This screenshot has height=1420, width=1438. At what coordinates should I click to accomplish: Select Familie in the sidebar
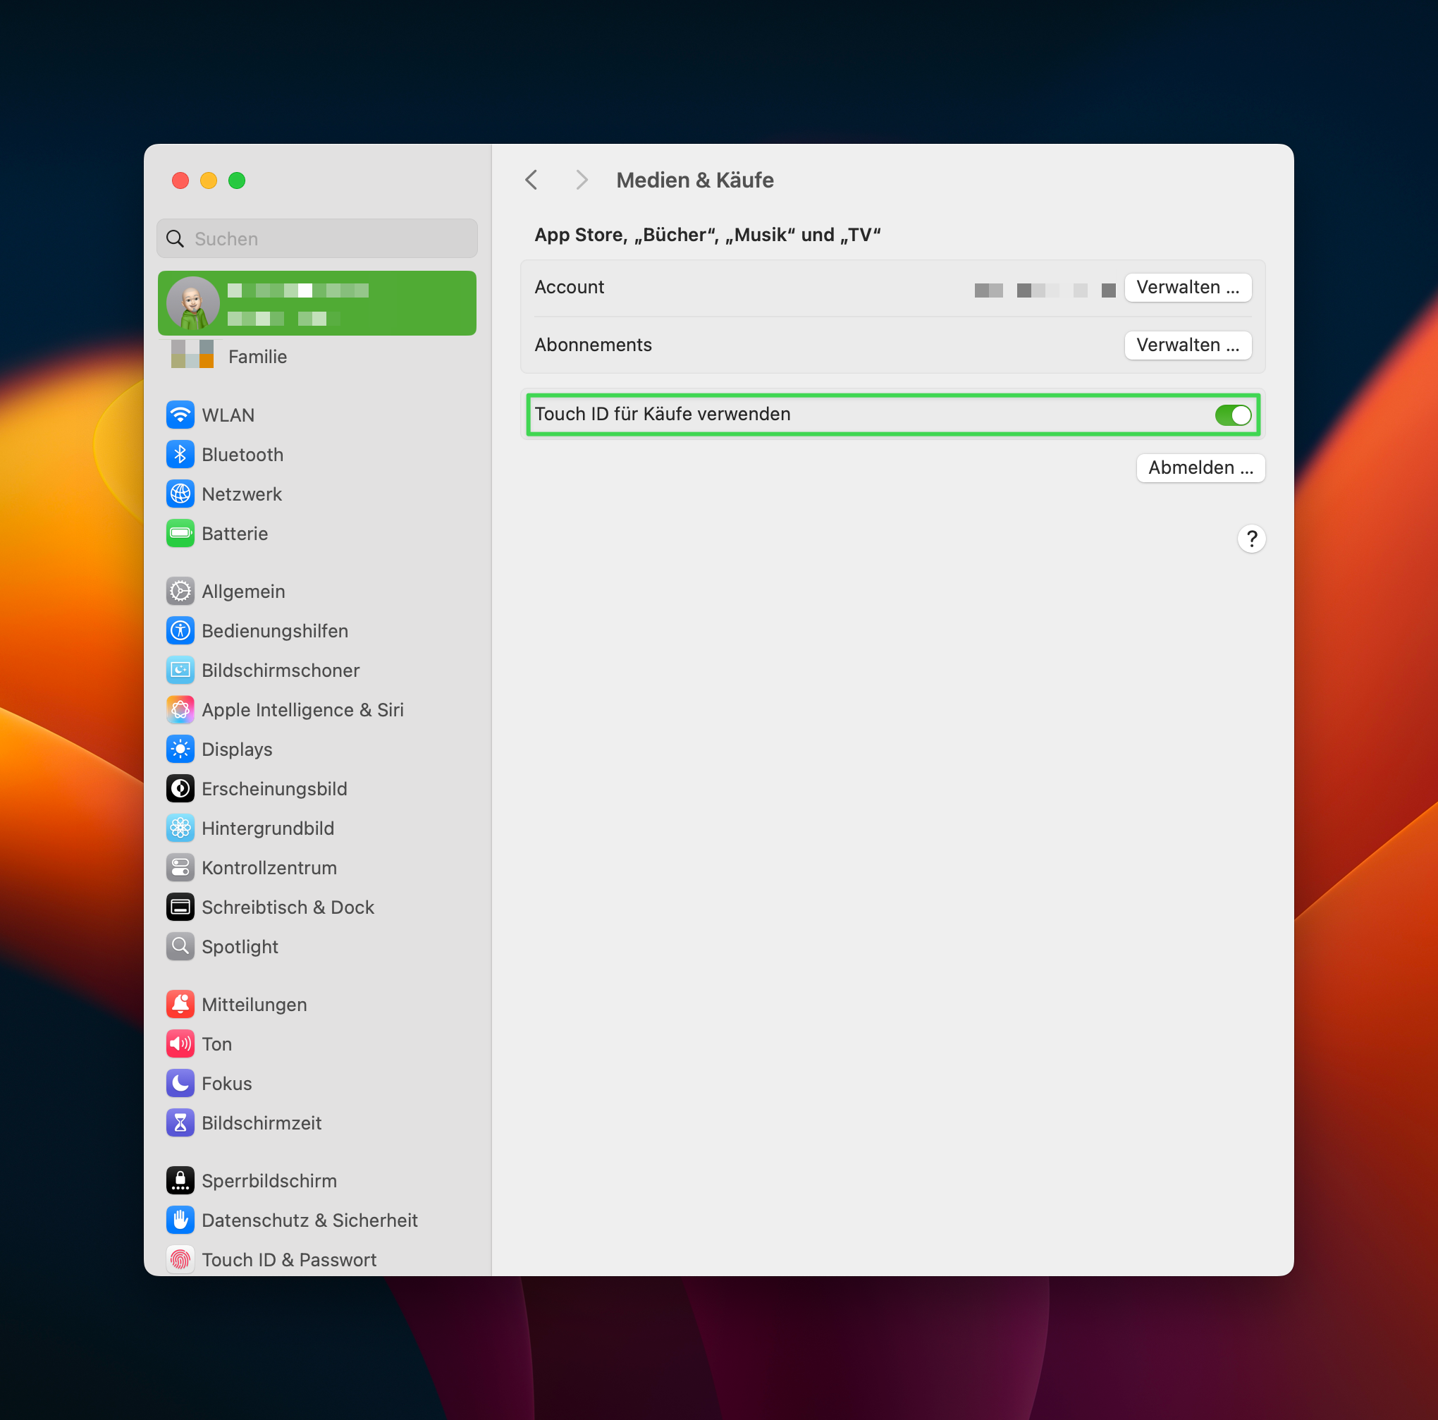click(257, 357)
